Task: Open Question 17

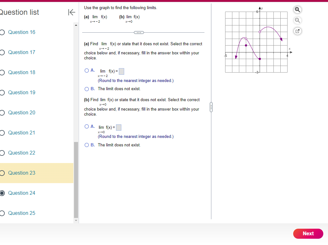Action: point(22,52)
